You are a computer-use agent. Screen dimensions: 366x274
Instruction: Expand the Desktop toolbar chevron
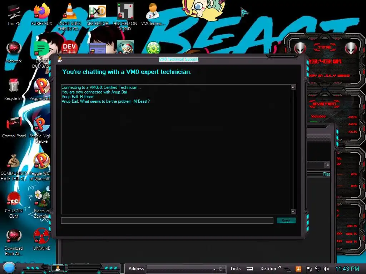280,267
